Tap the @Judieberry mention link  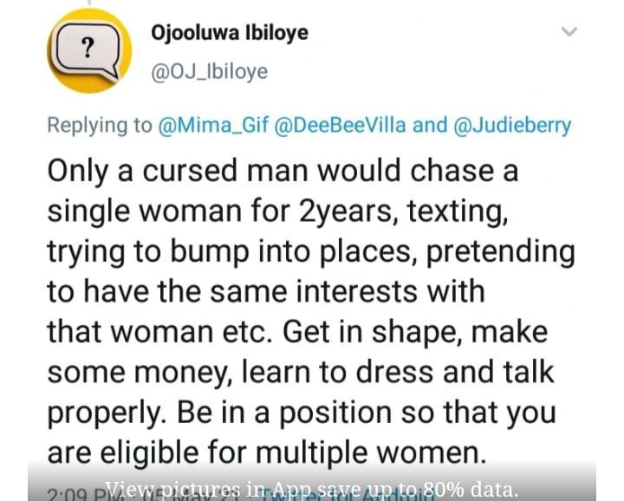pos(512,126)
